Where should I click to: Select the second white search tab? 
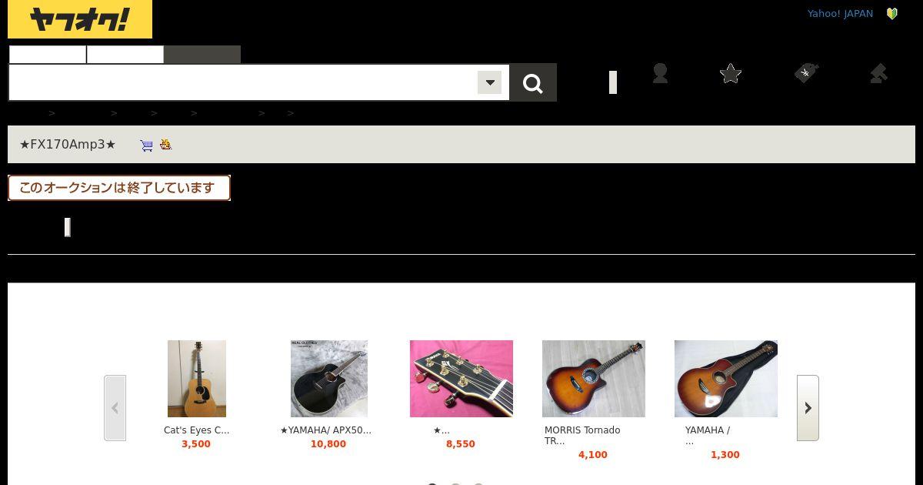tap(125, 55)
